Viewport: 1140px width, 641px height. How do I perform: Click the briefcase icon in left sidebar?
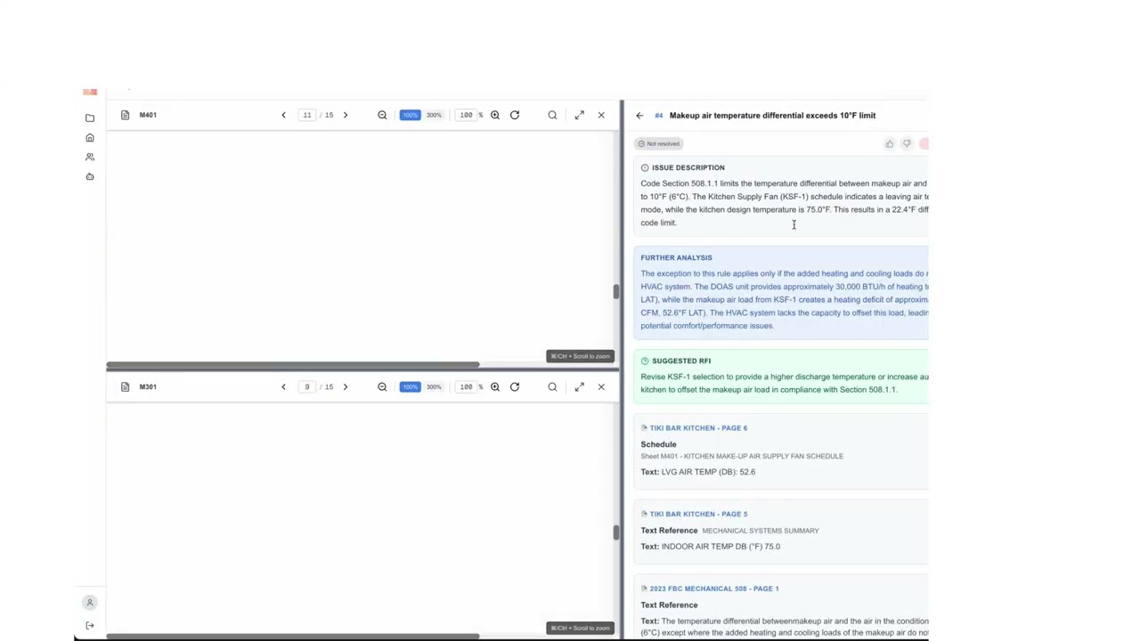point(90,176)
